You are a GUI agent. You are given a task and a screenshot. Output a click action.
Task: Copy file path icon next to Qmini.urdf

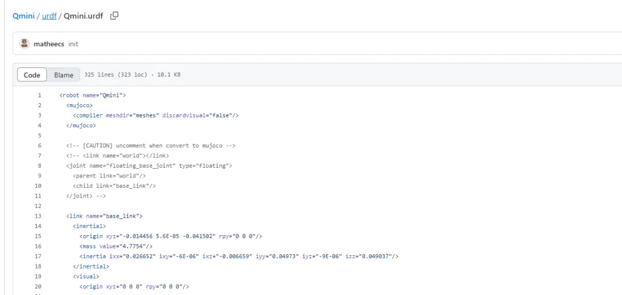coord(114,16)
